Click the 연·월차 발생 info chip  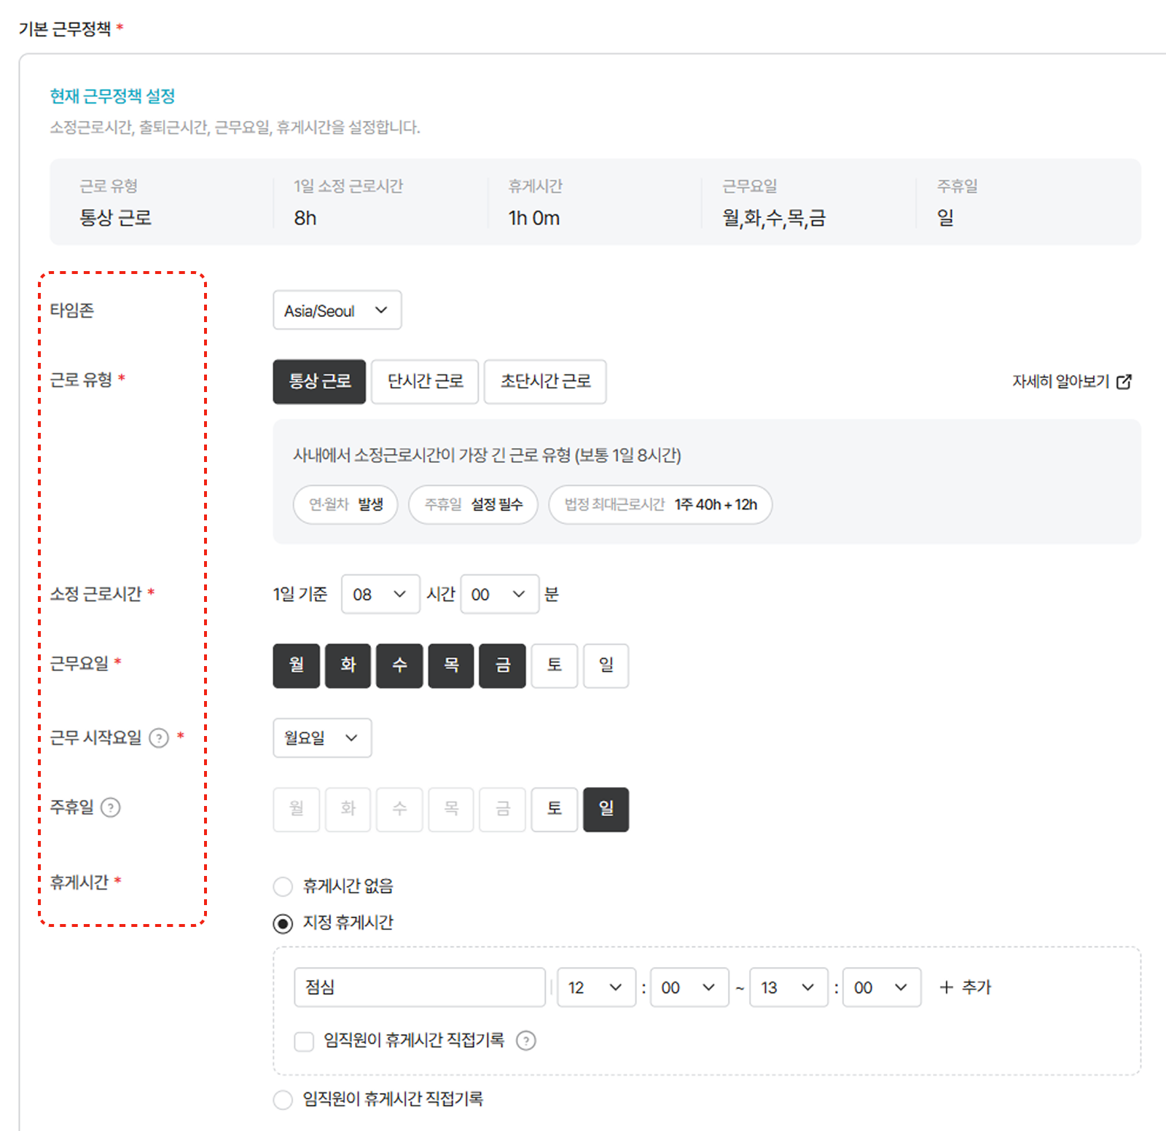pos(345,504)
